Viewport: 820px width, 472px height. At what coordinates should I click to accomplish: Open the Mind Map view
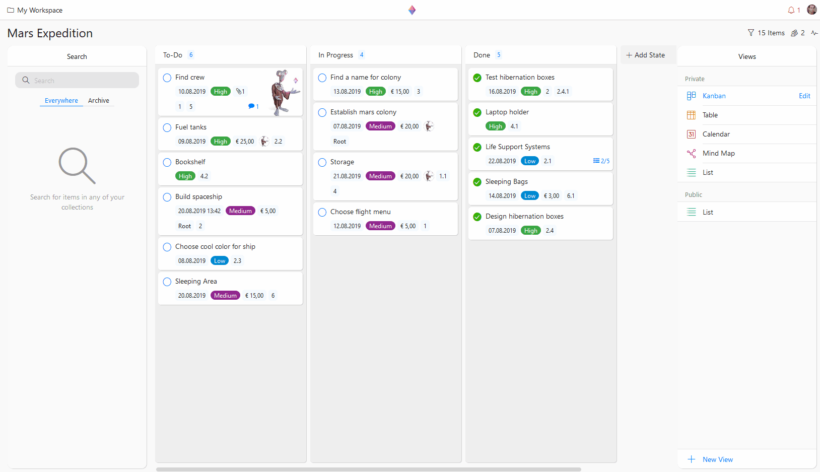(x=719, y=153)
